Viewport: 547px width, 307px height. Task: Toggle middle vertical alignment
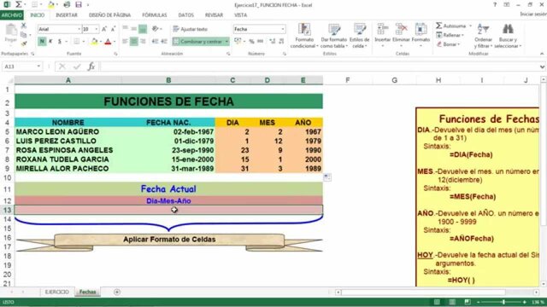pyautogui.click(x=133, y=29)
